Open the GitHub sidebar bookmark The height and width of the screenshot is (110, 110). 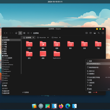tap(11, 60)
